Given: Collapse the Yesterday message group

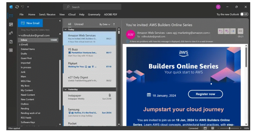Looking at the screenshot, I should click(x=65, y=90).
